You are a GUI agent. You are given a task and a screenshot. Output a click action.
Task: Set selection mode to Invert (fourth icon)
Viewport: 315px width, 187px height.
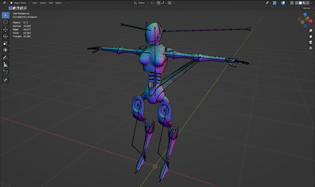(21, 8)
